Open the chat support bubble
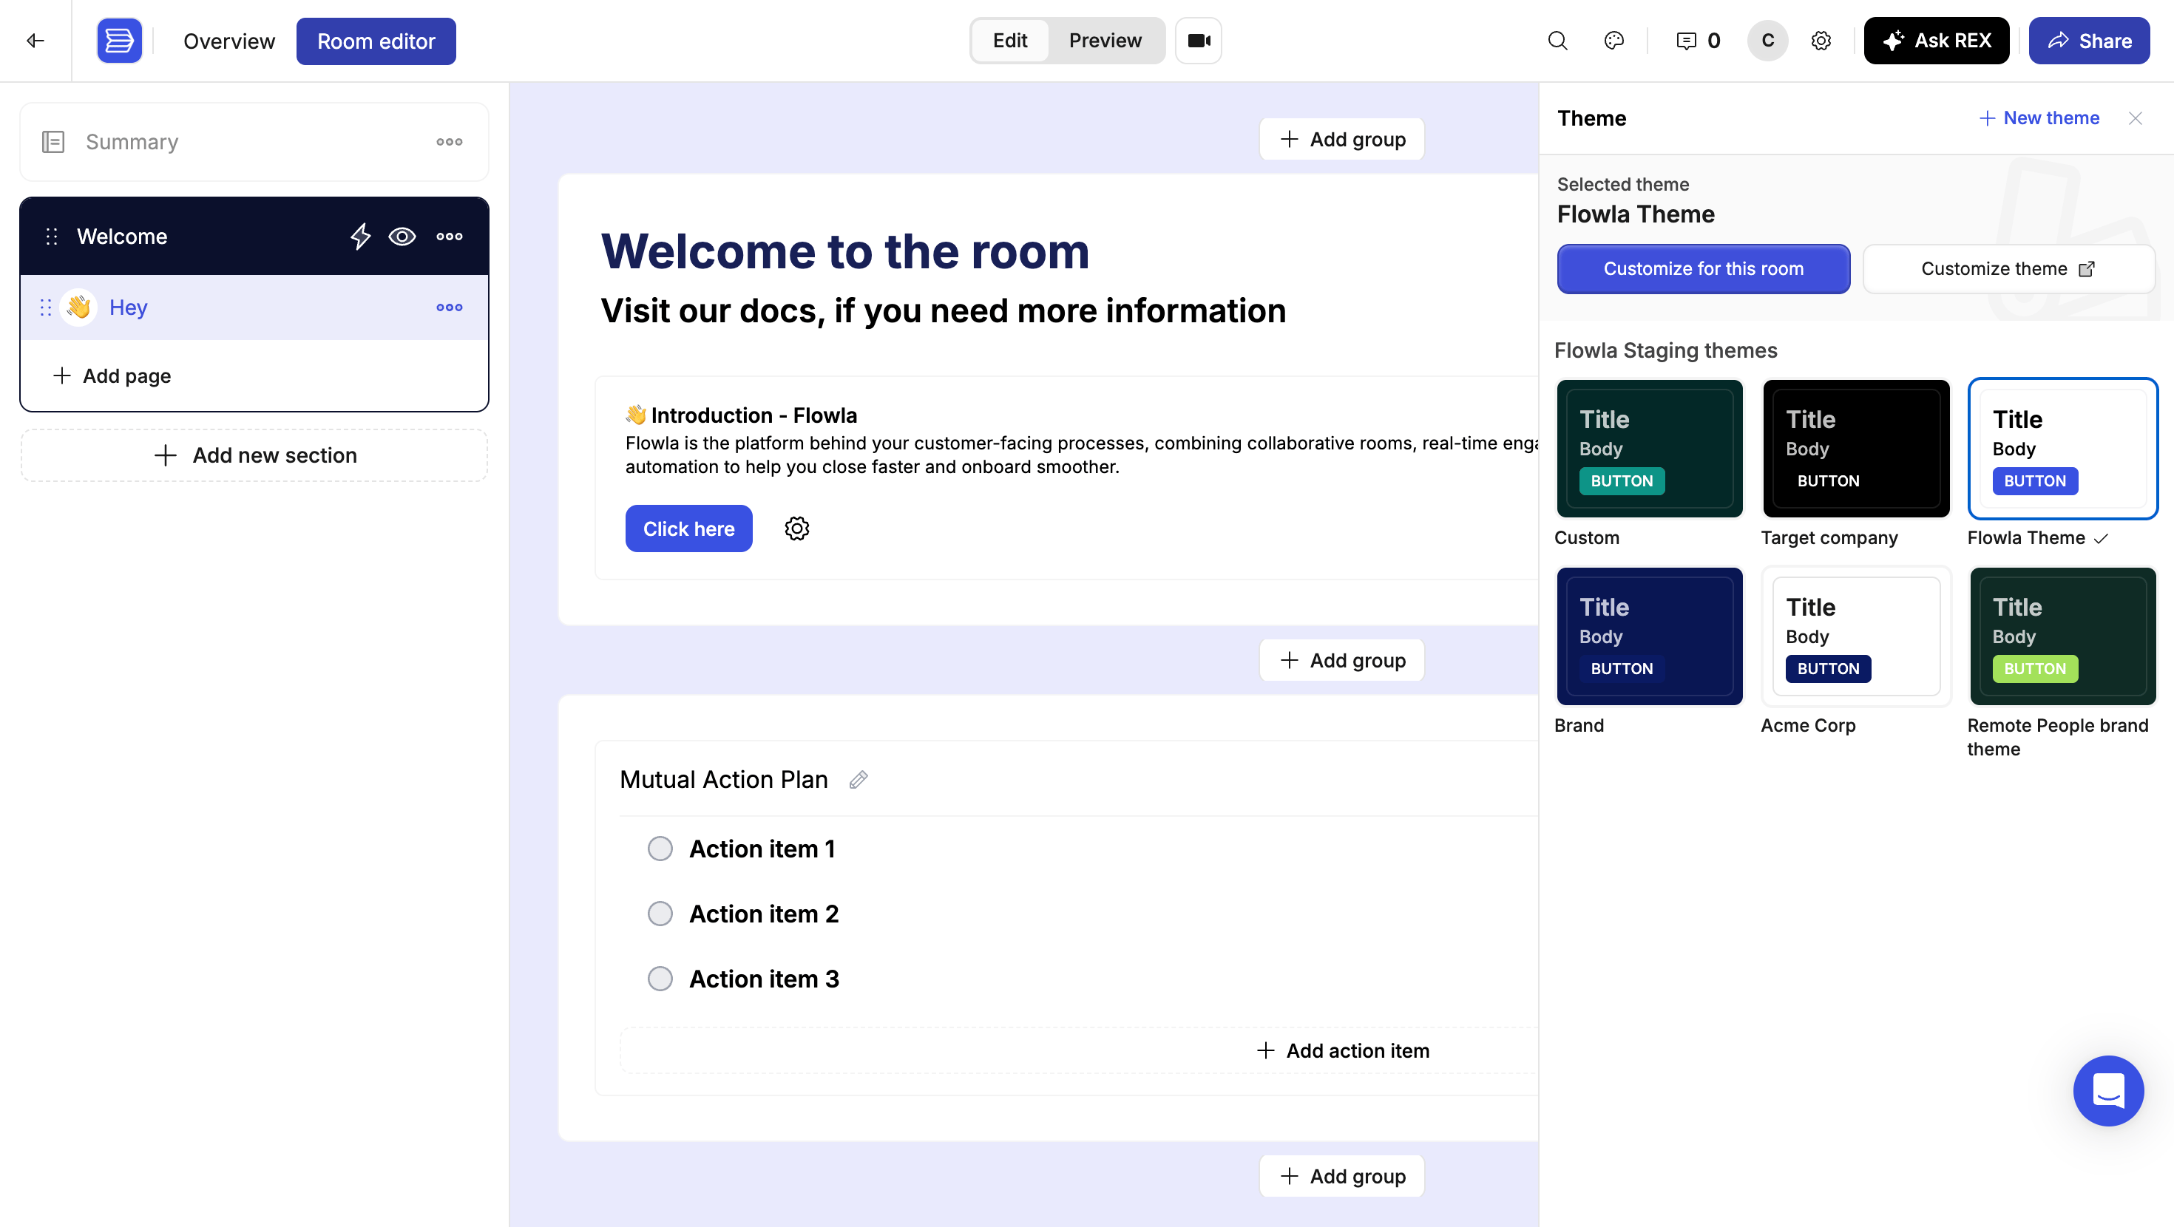The image size is (2174, 1227). (2108, 1090)
